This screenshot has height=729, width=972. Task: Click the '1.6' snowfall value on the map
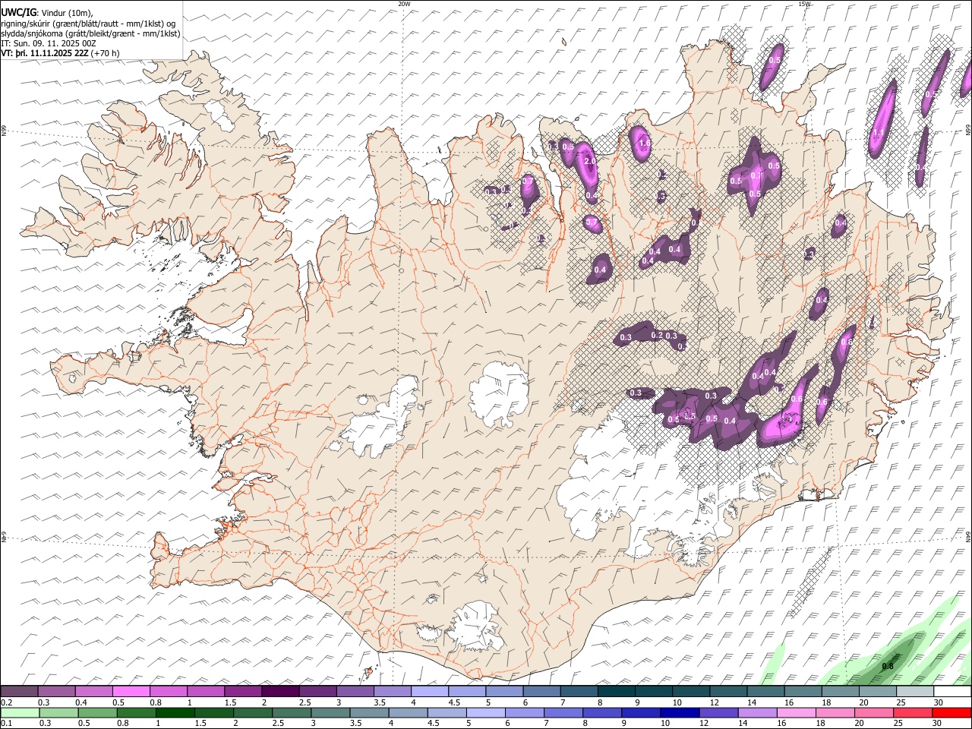pos(645,143)
